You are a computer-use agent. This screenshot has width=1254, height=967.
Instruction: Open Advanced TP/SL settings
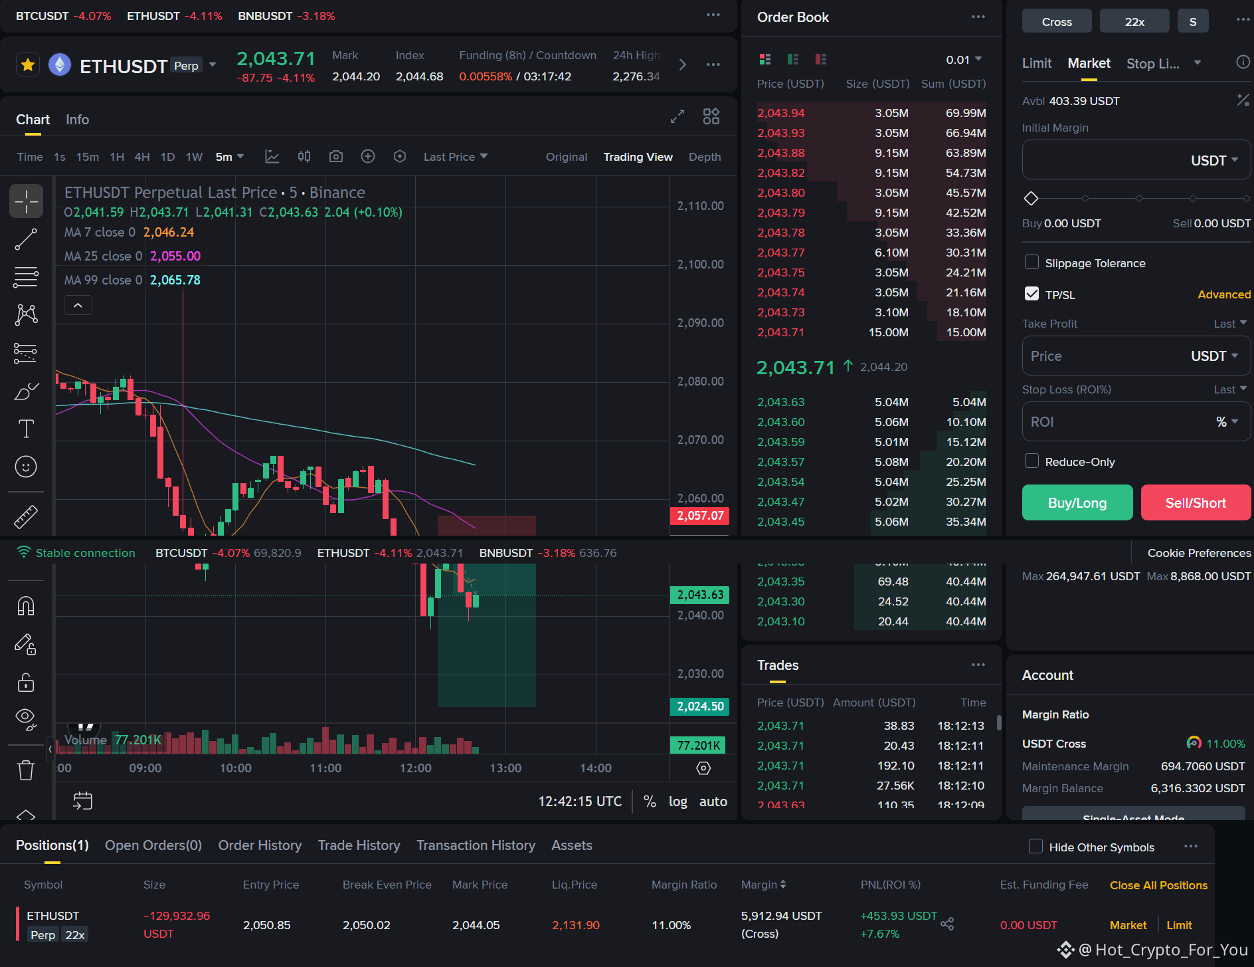coord(1224,294)
